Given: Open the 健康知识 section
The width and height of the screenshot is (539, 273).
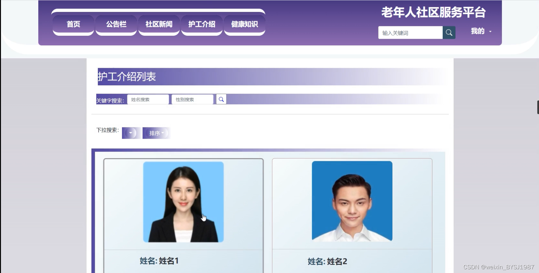Looking at the screenshot, I should tap(244, 24).
